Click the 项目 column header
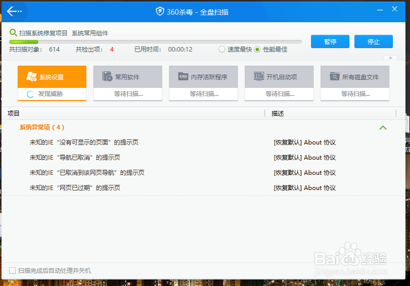The width and height of the screenshot is (410, 286). coord(13,113)
